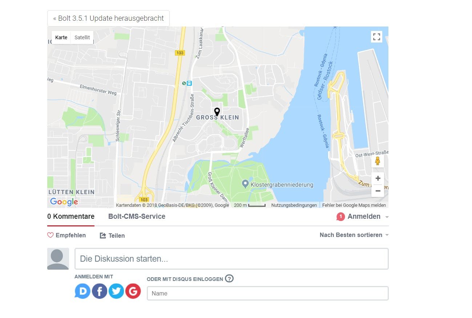Image resolution: width=472 pixels, height=318 pixels.
Task: Recommend the discussion with the Empfehlen heart
Action: pyautogui.click(x=67, y=235)
